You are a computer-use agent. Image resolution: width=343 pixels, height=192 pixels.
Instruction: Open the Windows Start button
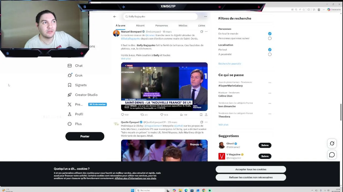132,190
